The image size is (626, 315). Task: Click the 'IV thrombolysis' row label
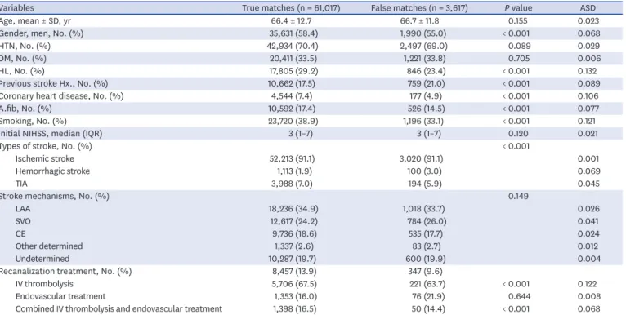44,284
